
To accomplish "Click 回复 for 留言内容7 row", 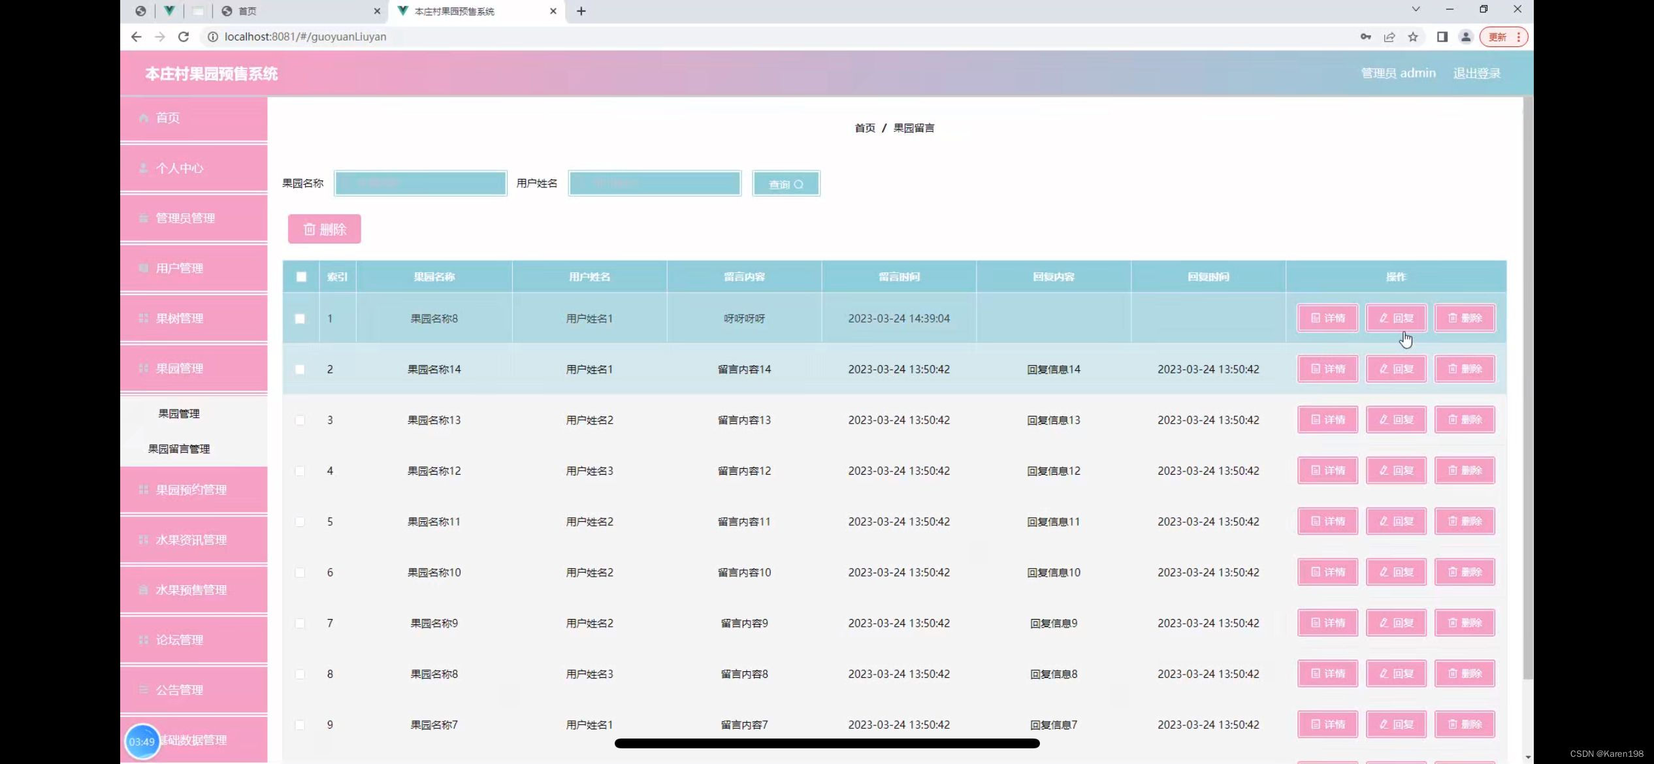I will tap(1396, 724).
